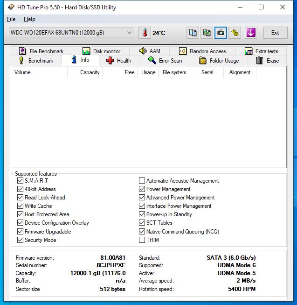The image size is (297, 305).
Task: Open the Folder Usage tab
Action: point(219,61)
